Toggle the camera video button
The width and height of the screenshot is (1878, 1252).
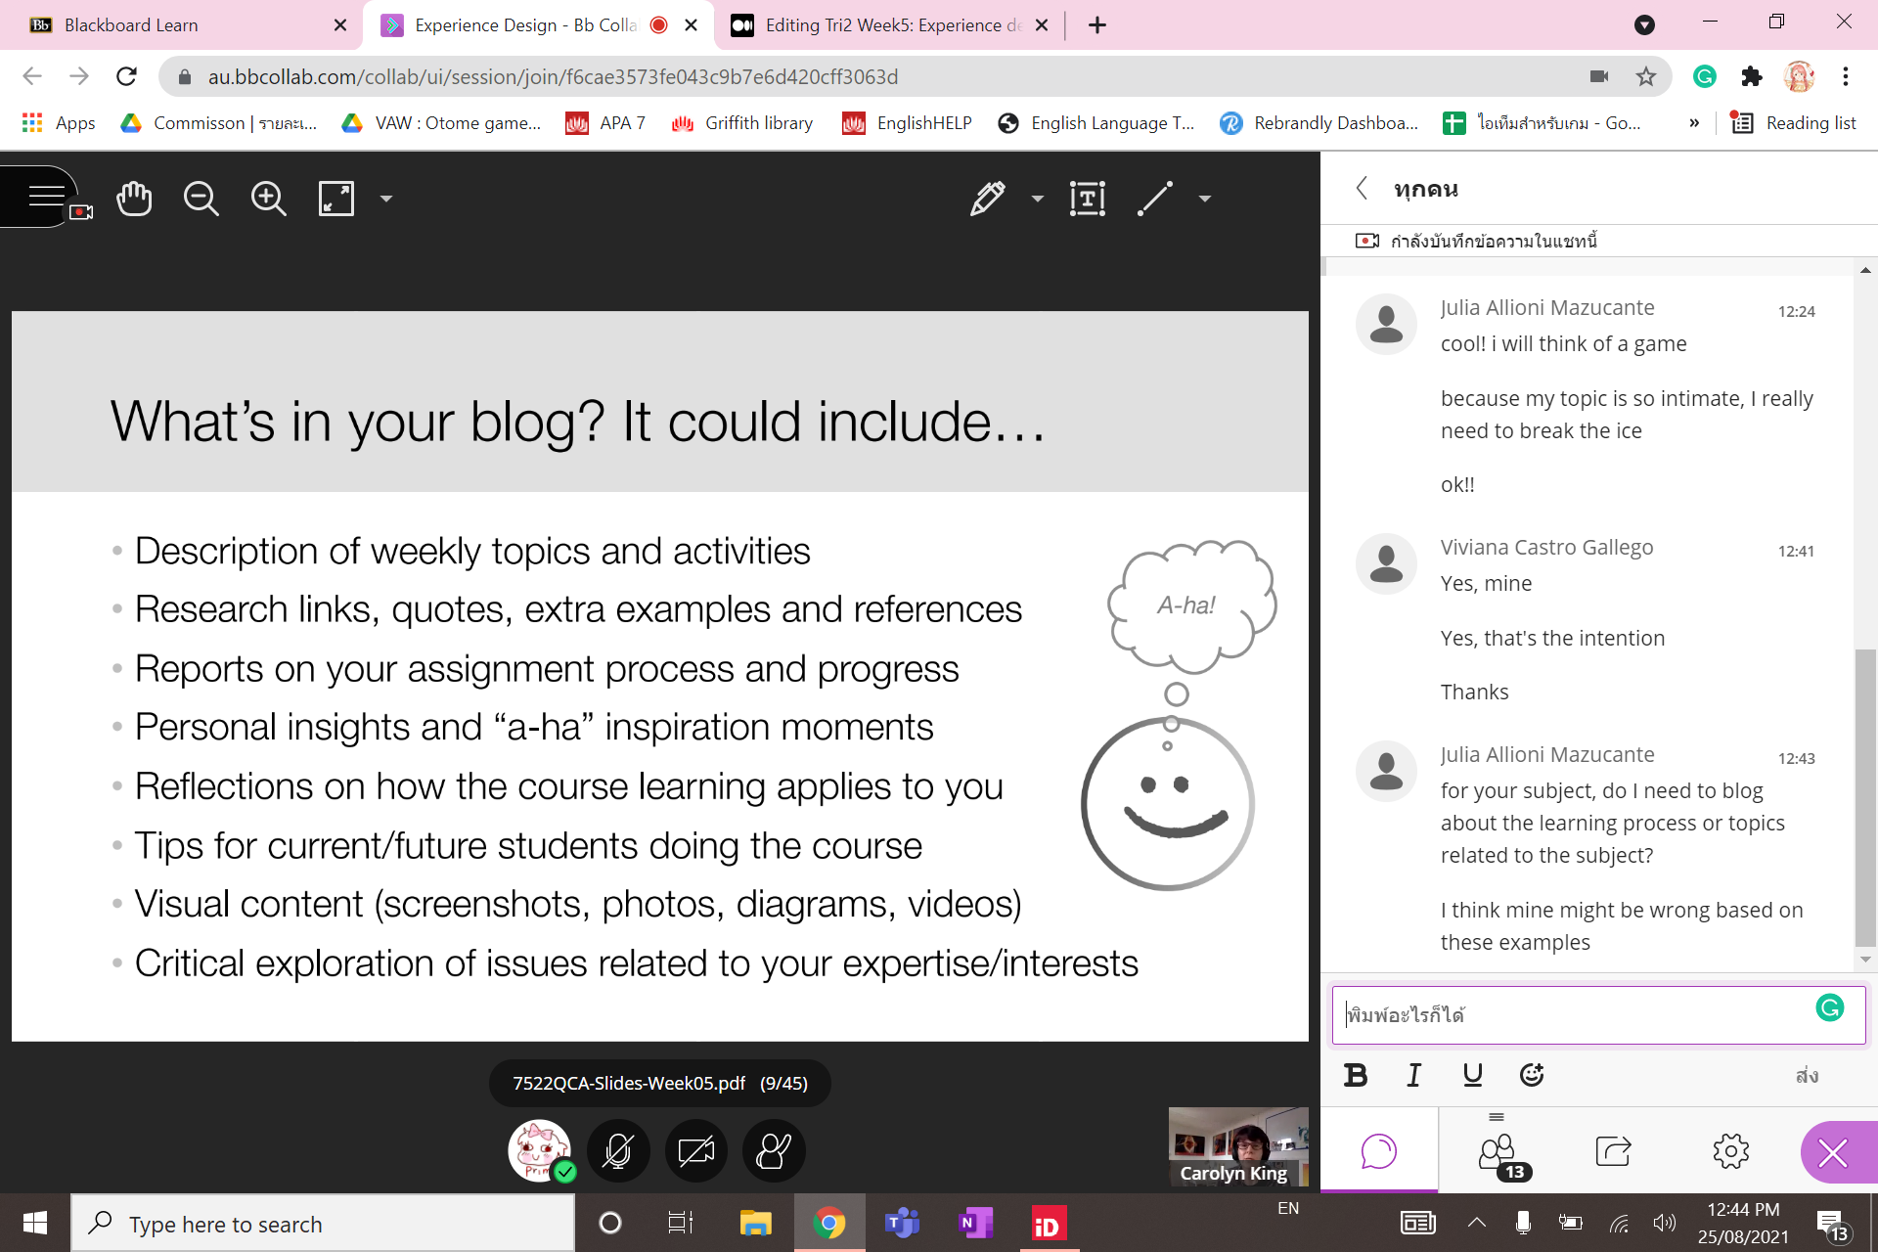[x=695, y=1151]
